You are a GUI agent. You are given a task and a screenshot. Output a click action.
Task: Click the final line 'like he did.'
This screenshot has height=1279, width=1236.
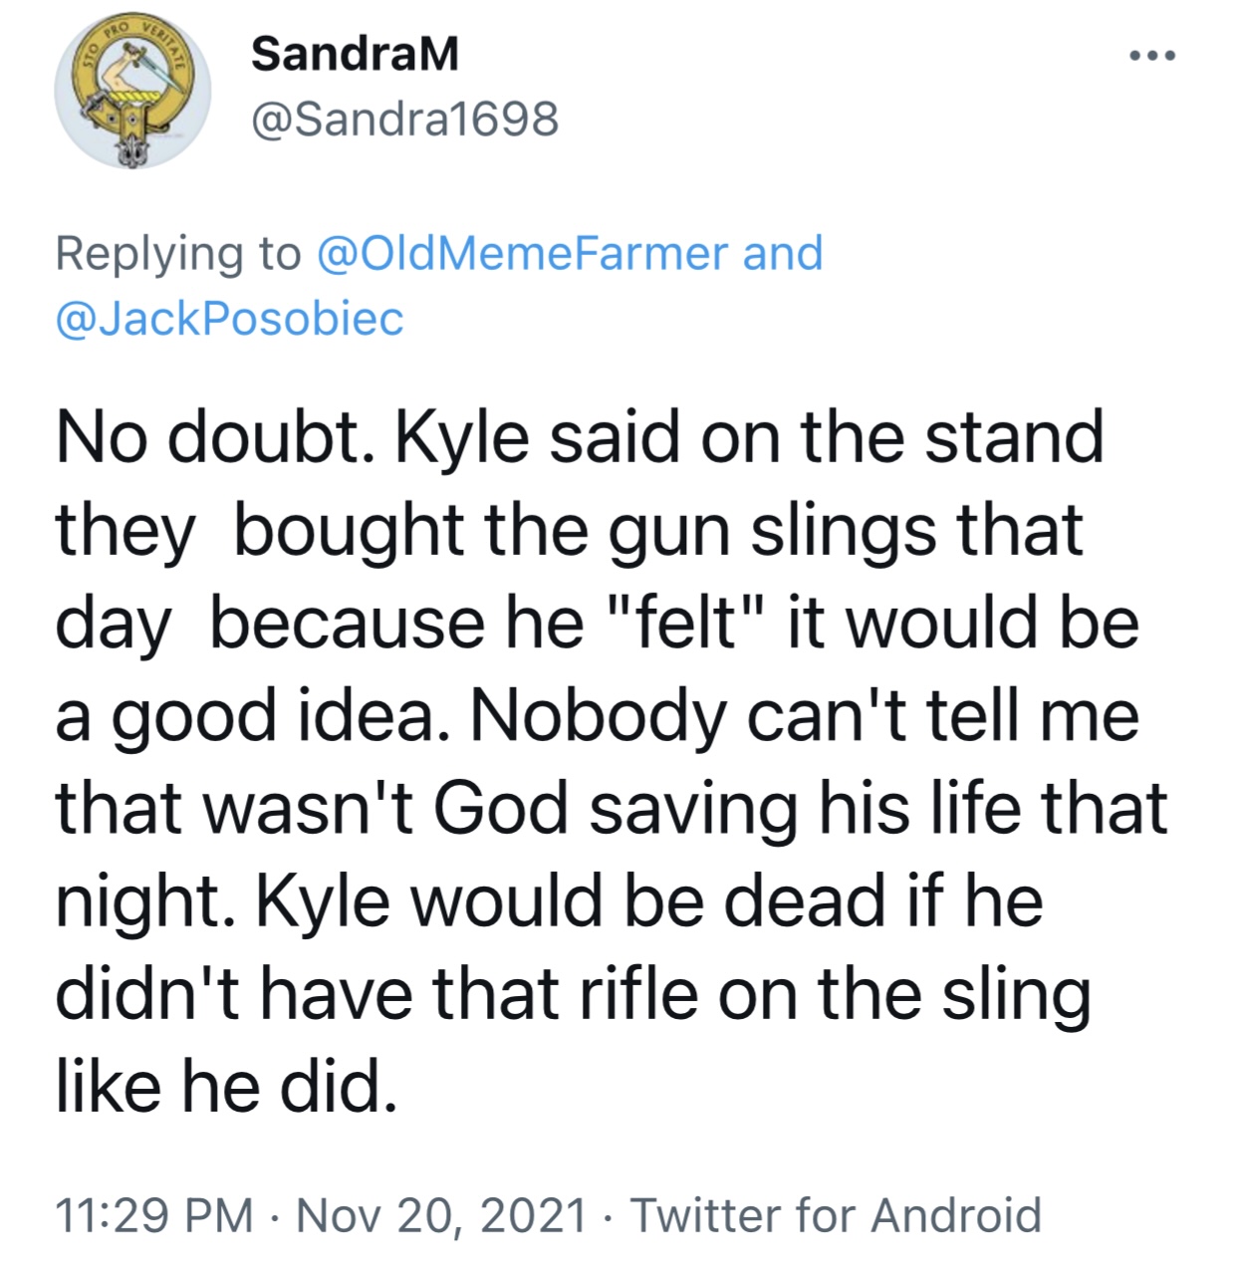point(226,1086)
